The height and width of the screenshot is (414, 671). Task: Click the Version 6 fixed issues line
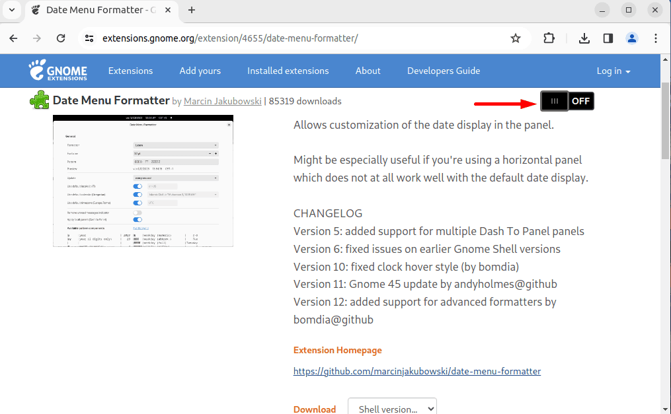point(426,249)
